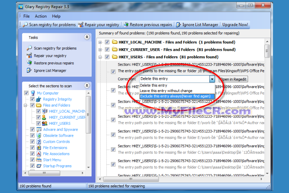This screenshot has width=289, height=193.
Task: Expand the HKEY_CURRENT_USER results group
Action: point(100,50)
